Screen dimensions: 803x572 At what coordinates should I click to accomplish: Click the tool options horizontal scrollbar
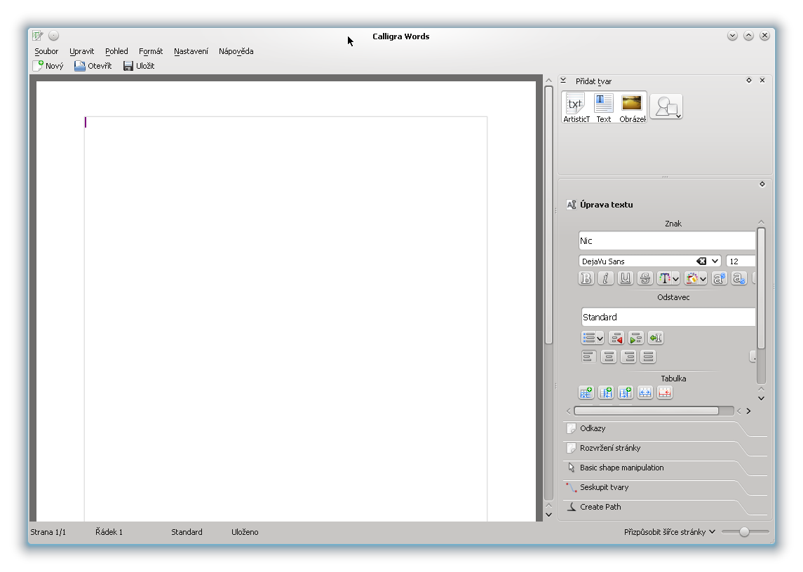tap(647, 411)
